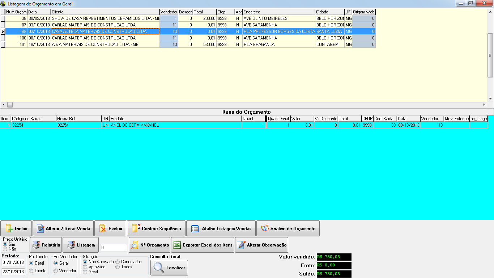The image size is (494, 278).
Task: Open Alterar / Gerar Venda
Action: point(63,228)
